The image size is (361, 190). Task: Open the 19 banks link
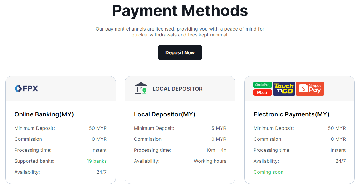tap(97, 161)
